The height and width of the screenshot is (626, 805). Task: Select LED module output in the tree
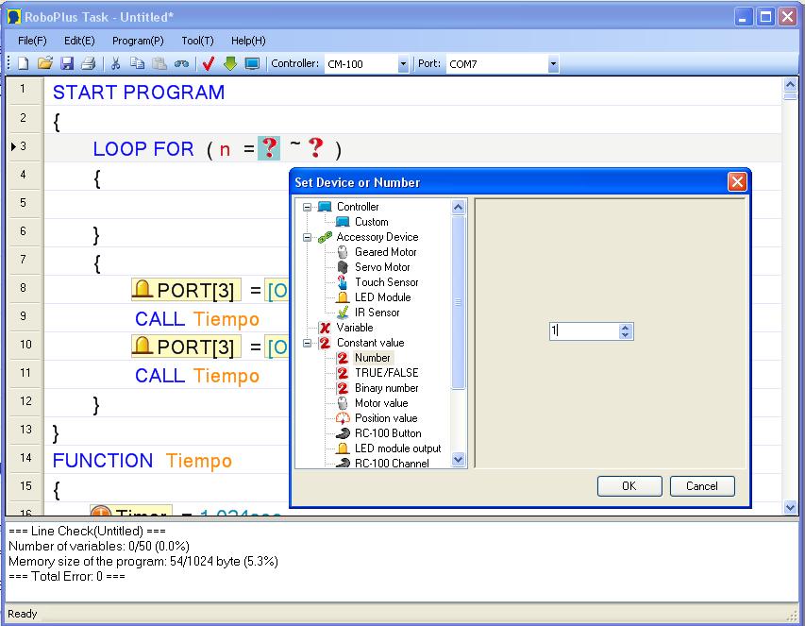(x=398, y=448)
